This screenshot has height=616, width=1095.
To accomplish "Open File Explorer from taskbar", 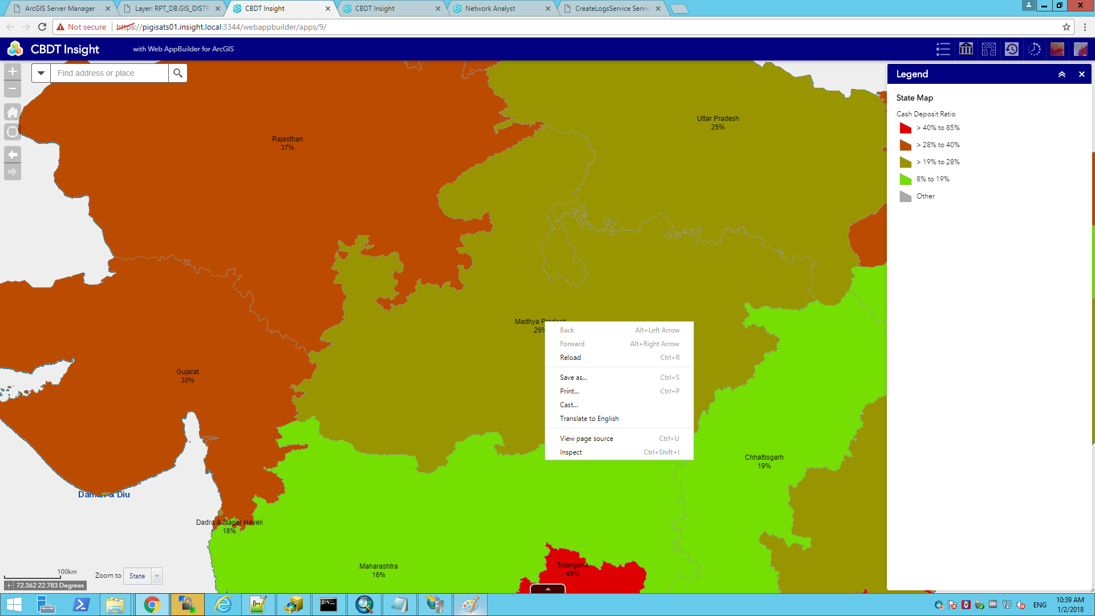I will coord(115,605).
